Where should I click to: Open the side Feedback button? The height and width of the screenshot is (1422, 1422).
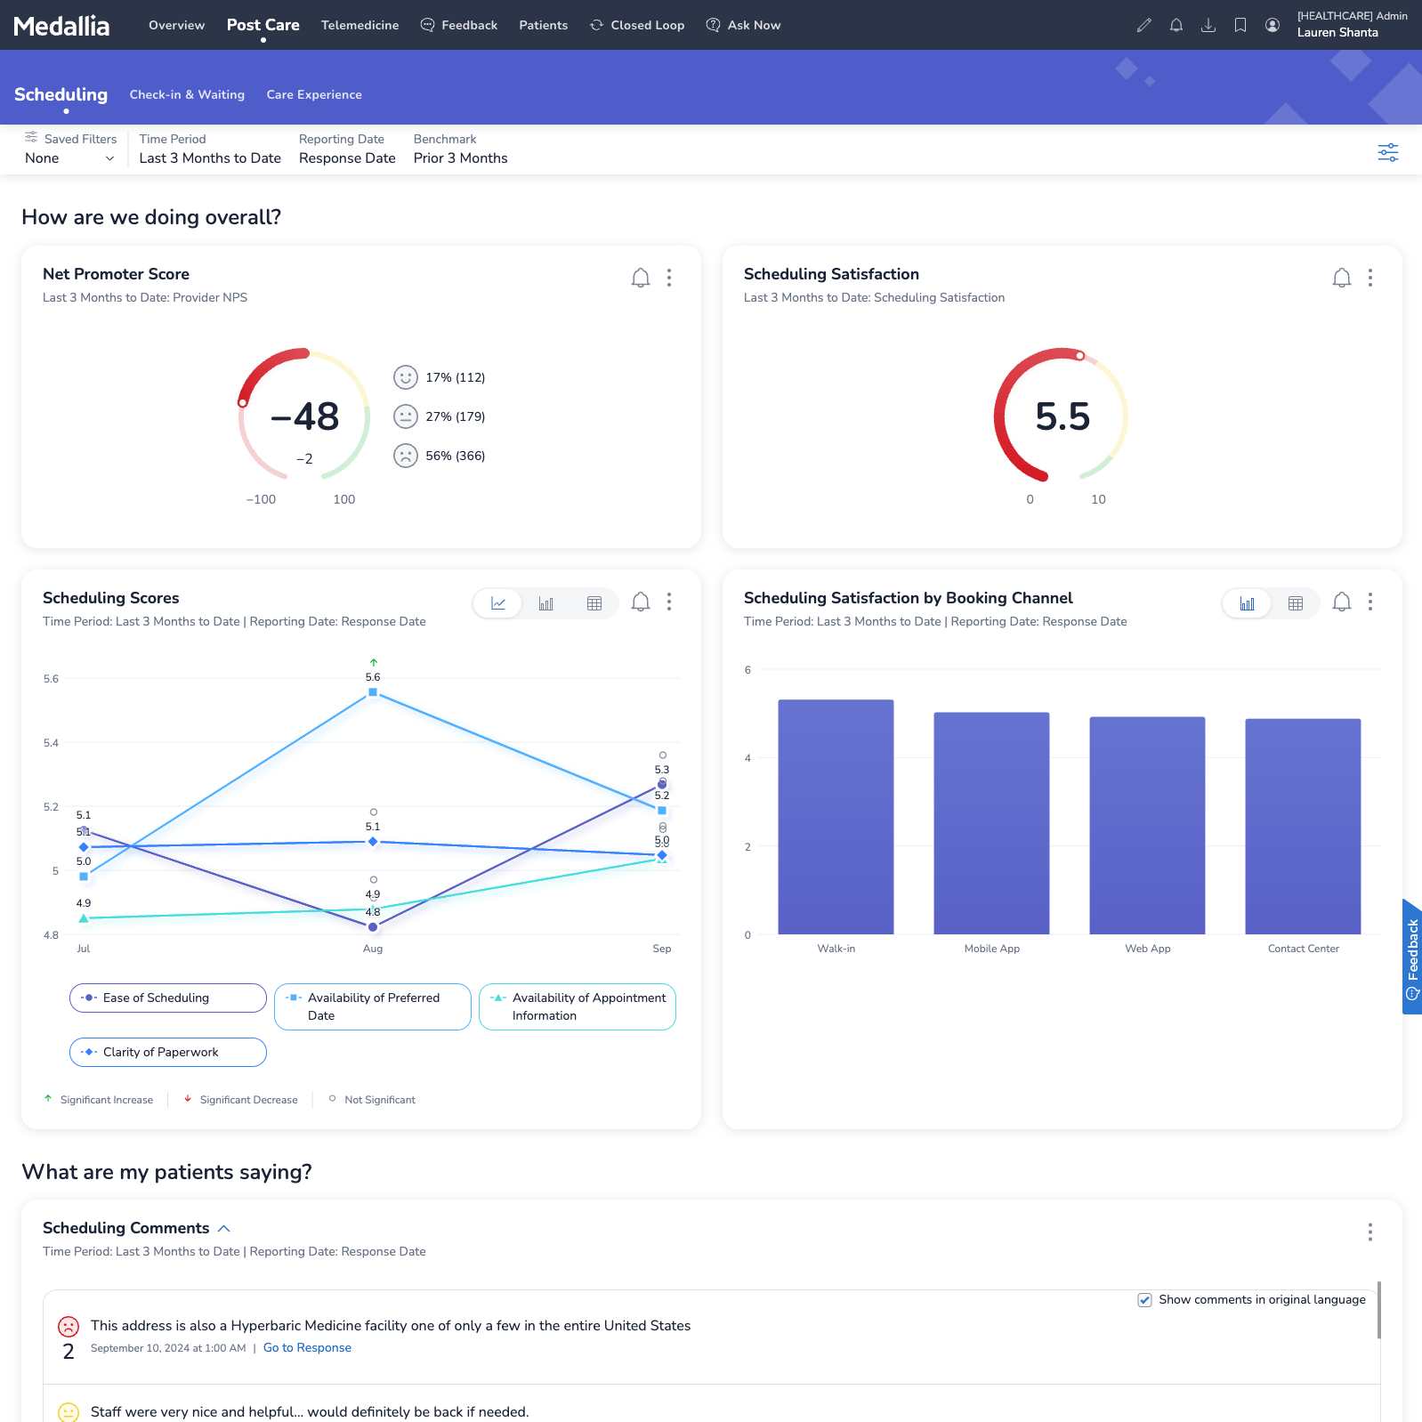(1411, 957)
